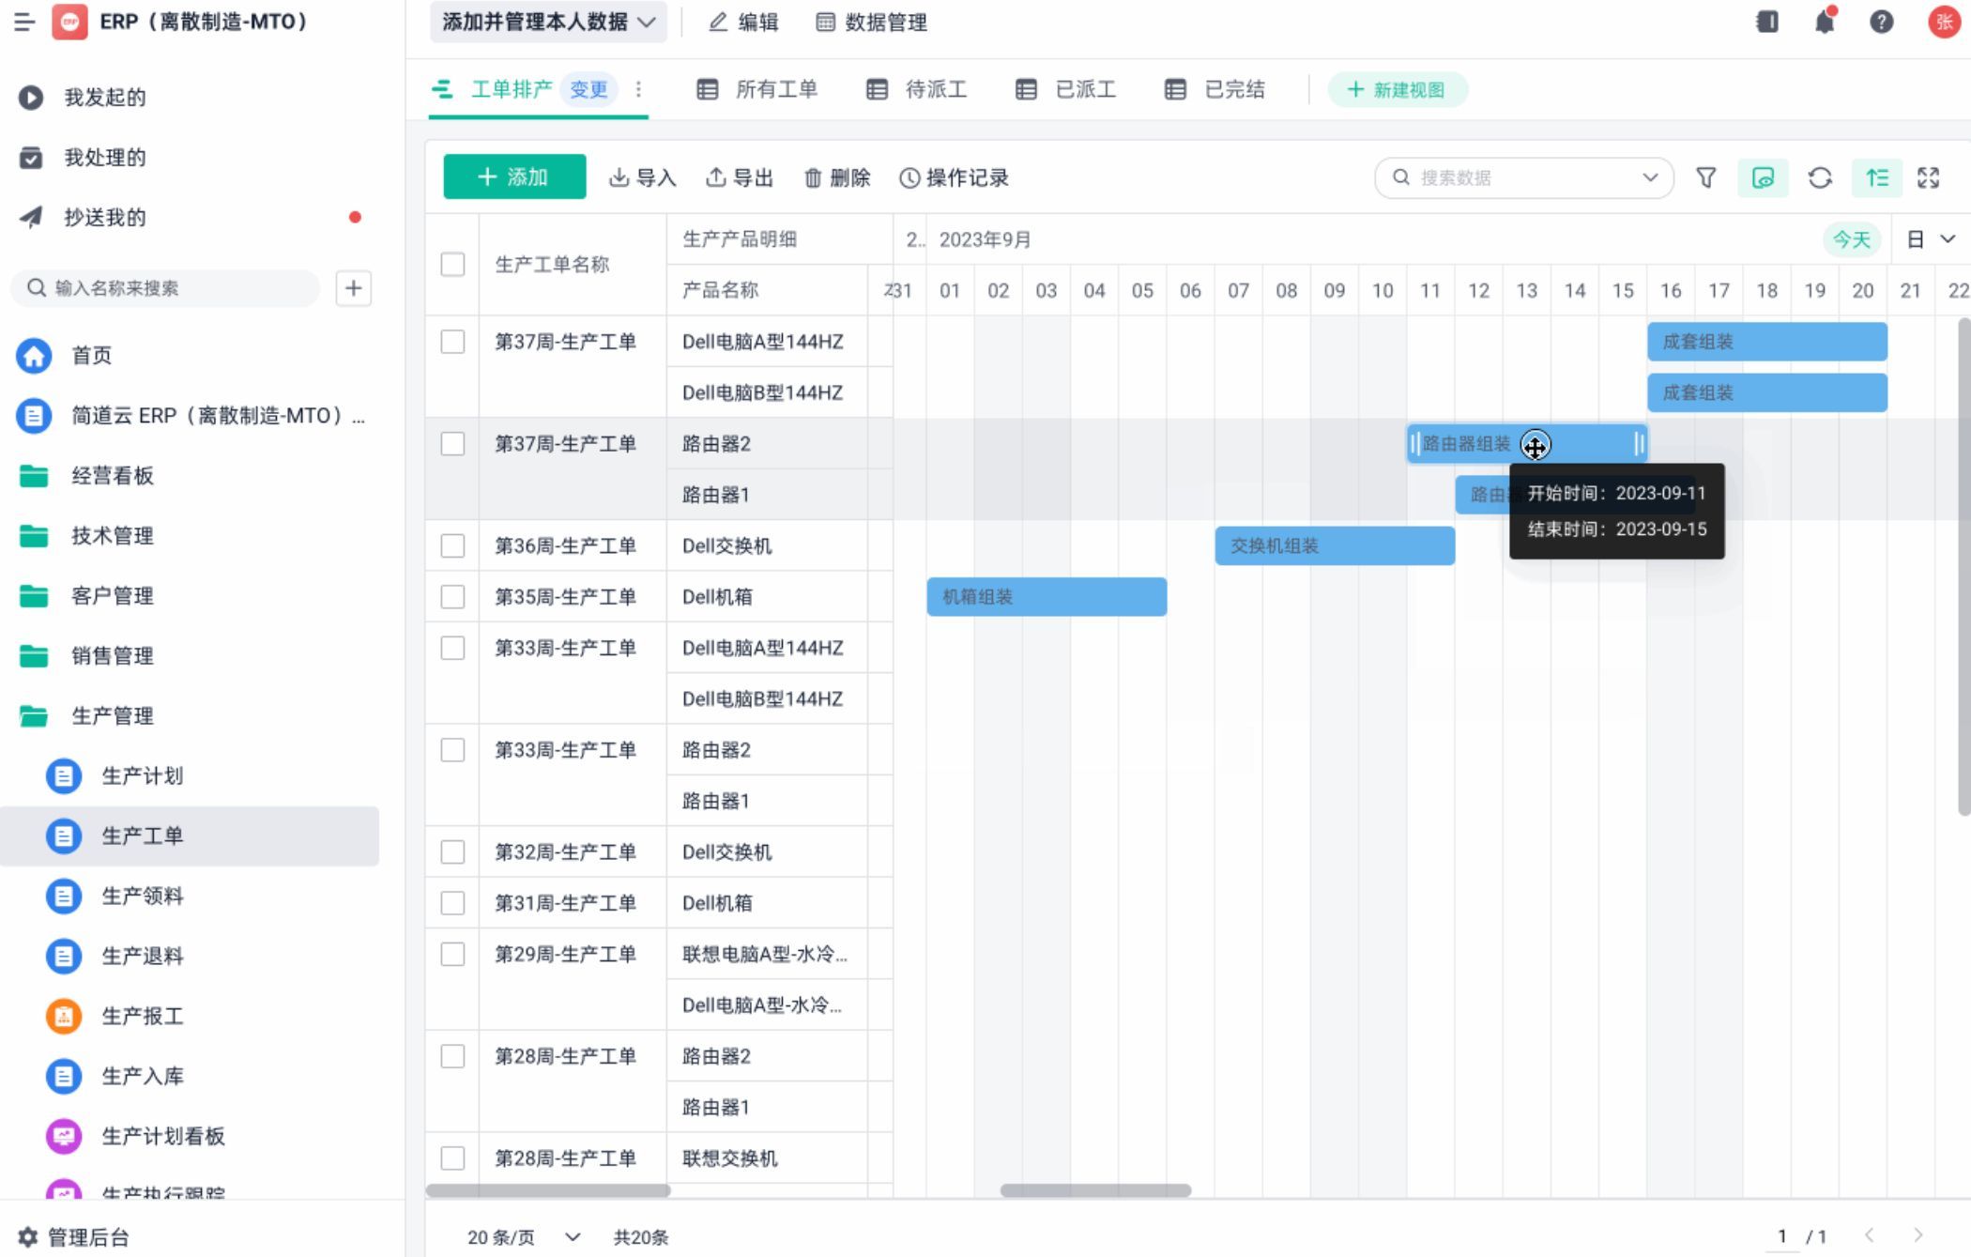Open the help question mark icon
The width and height of the screenshot is (1971, 1257).
[1881, 22]
